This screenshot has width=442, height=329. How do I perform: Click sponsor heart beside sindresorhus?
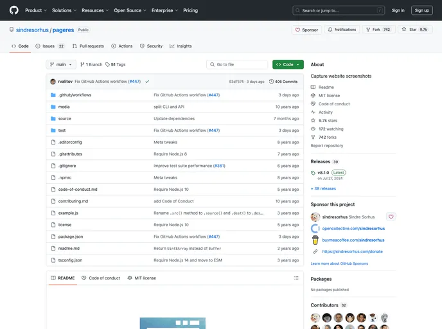(391, 217)
